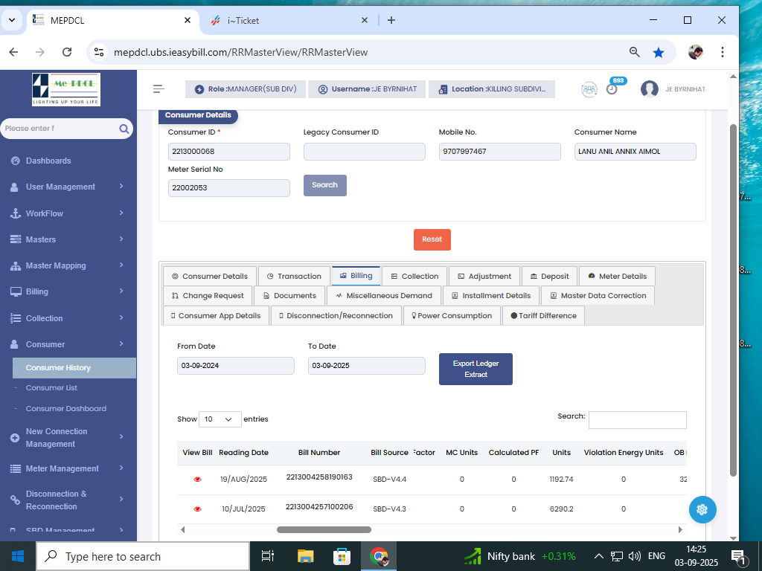The height and width of the screenshot is (571, 762).
Task: Click the Meter Serial No field
Action: pos(229,188)
